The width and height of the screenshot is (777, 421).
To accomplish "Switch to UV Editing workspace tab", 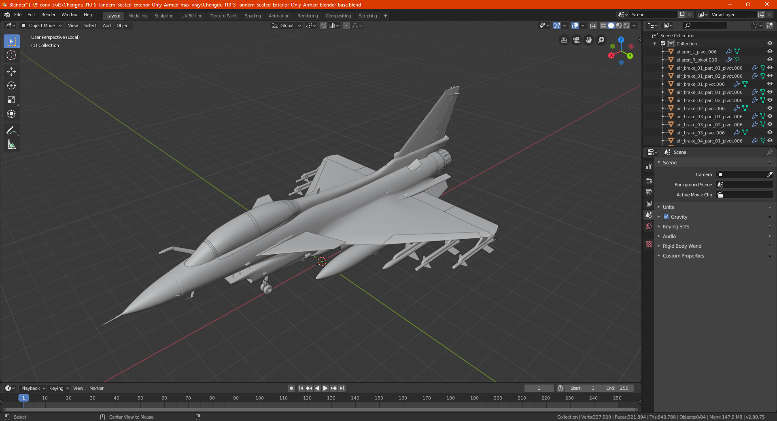I will [192, 16].
